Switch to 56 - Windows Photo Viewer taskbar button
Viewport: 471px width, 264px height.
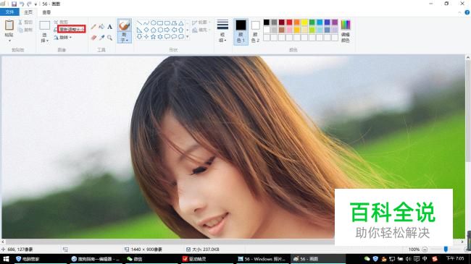point(262,259)
